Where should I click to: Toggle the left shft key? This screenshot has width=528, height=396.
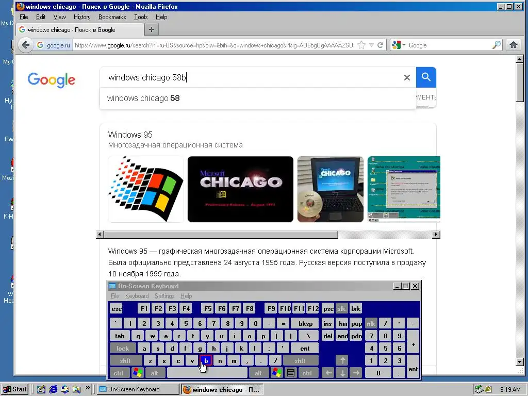pyautogui.click(x=126, y=360)
